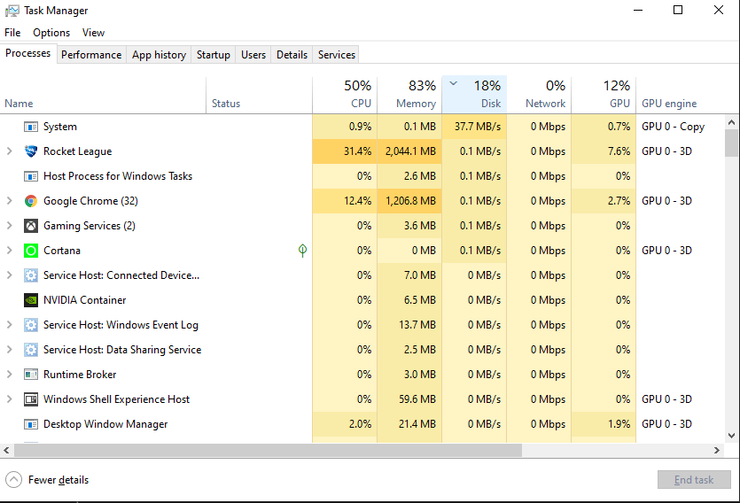Expand the Gaming Services (2) group
This screenshot has width=740, height=503.
(x=9, y=226)
